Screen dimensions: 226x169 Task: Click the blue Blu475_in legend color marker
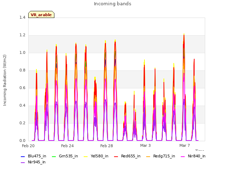[23, 156]
